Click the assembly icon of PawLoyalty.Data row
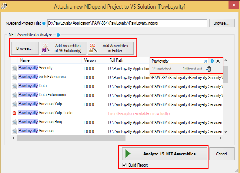 pos(14,86)
